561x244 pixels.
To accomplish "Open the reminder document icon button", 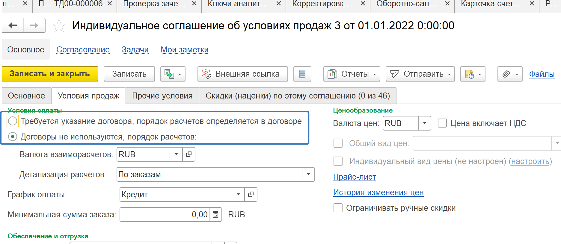I will coord(473,74).
